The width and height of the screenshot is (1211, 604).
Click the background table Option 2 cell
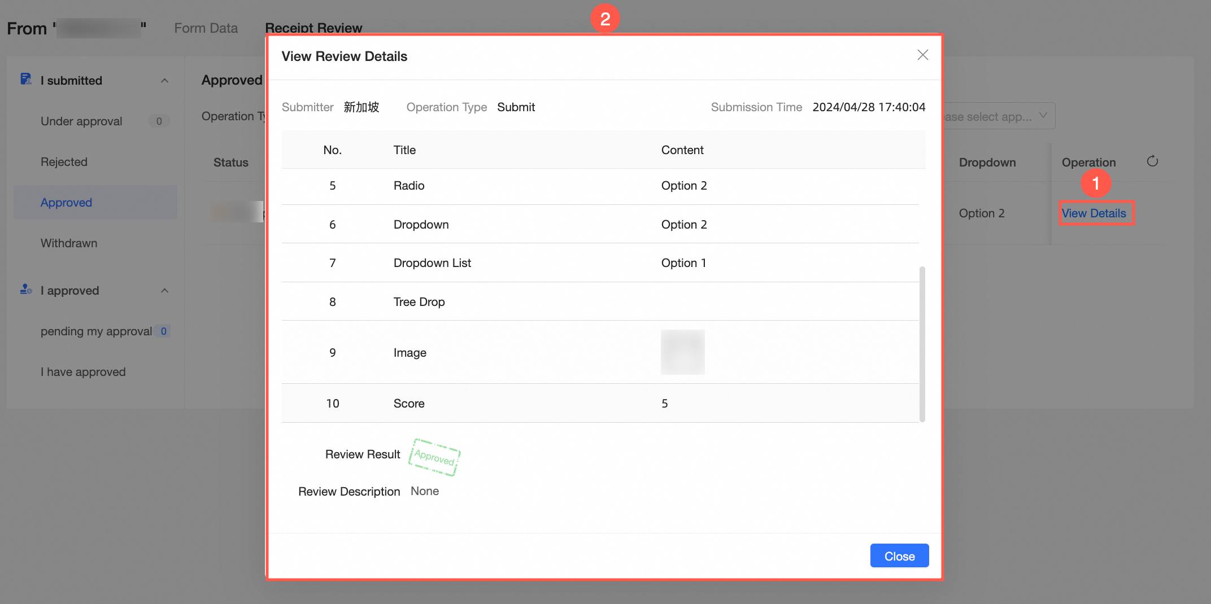pyautogui.click(x=982, y=213)
